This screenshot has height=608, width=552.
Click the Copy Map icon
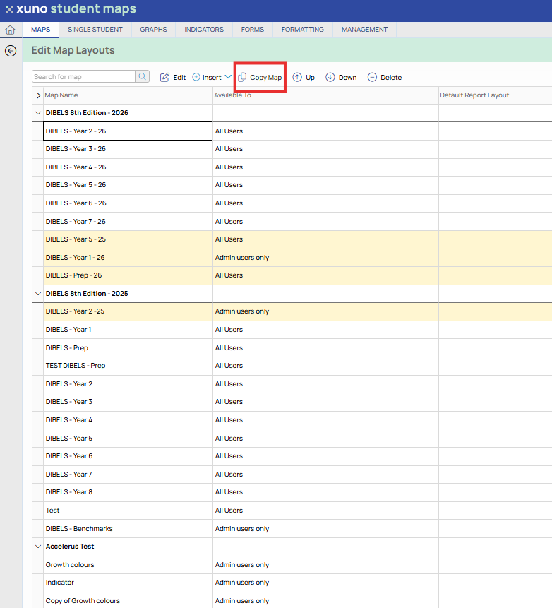tap(242, 77)
